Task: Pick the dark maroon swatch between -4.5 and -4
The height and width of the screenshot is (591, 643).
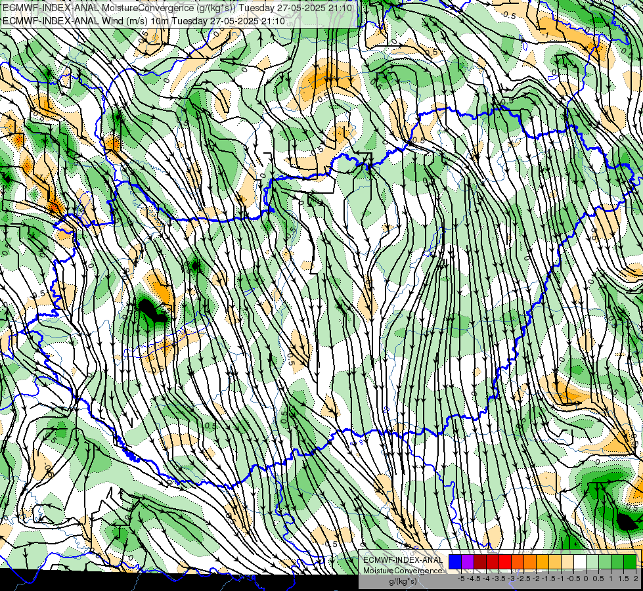Action: click(480, 561)
